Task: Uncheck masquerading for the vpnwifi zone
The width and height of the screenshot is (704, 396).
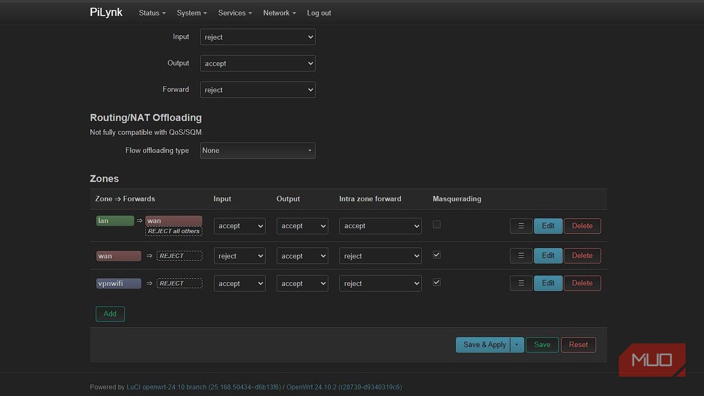Action: click(x=437, y=283)
